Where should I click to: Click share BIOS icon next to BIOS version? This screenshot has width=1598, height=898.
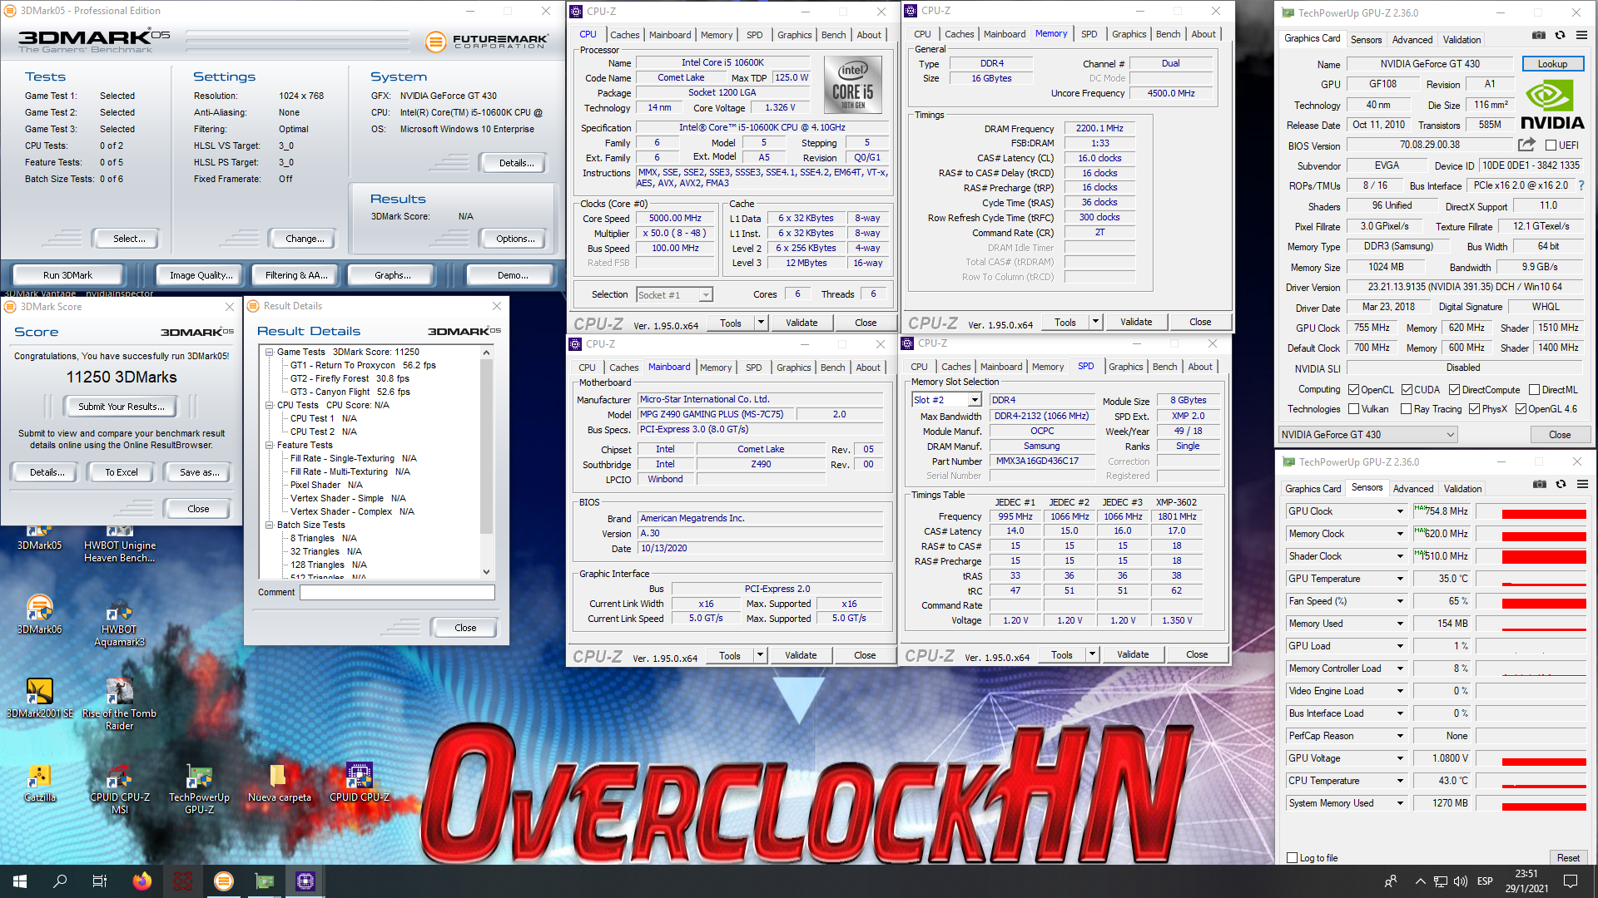[1526, 145]
